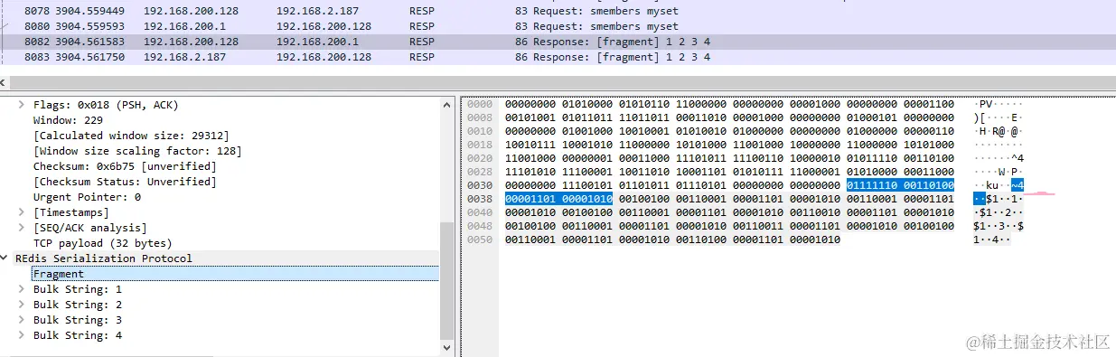Expand Bulk String: 1 node
The image size is (1116, 357).
pyautogui.click(x=22, y=289)
